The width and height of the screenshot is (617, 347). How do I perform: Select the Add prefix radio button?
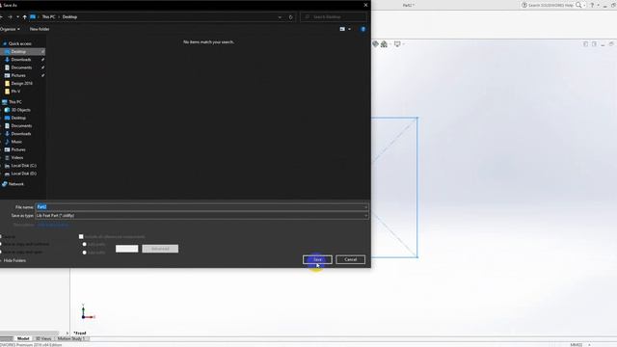tap(84, 244)
